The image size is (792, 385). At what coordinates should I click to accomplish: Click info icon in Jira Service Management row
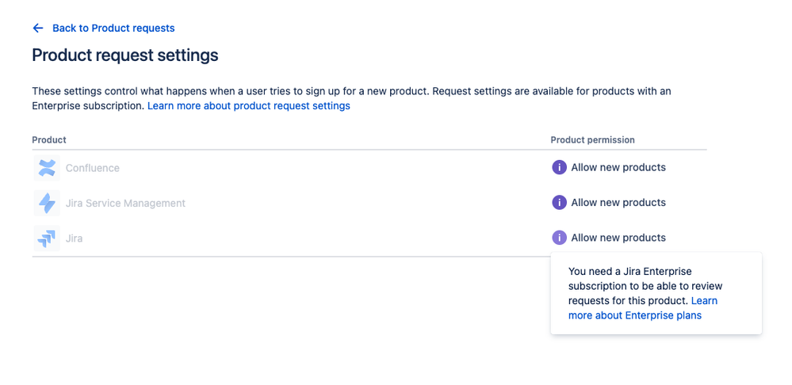(x=559, y=202)
